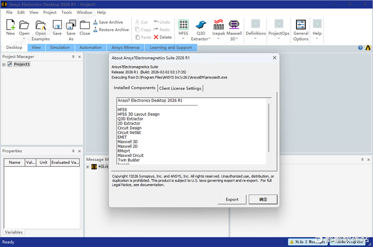The width and height of the screenshot is (373, 247).
Task: Expand the ProjectOps dropdown chevron
Action: (278, 39)
